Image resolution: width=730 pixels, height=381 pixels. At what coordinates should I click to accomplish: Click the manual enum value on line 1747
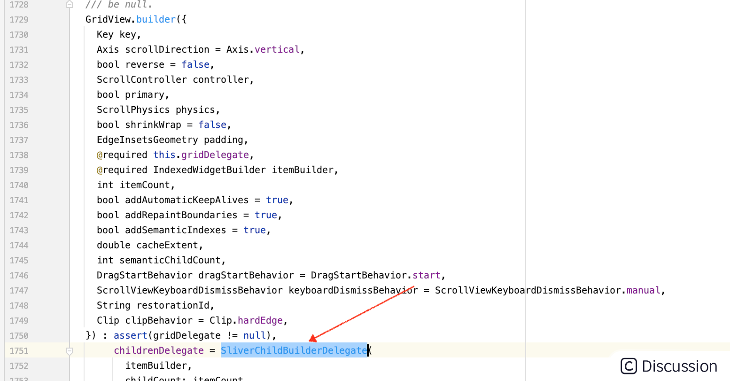click(644, 290)
